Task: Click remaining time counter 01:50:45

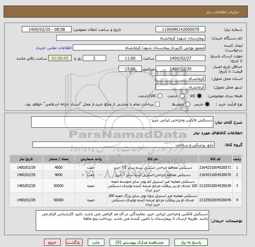Action: click(60, 58)
